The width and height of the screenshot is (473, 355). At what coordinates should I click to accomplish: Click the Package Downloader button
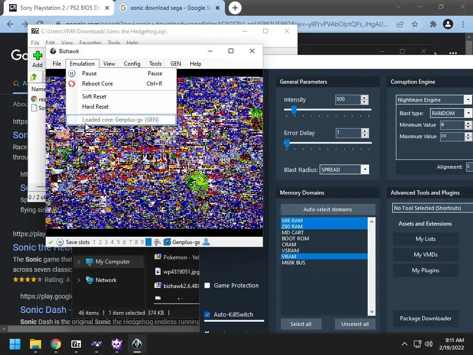pyautogui.click(x=425, y=318)
